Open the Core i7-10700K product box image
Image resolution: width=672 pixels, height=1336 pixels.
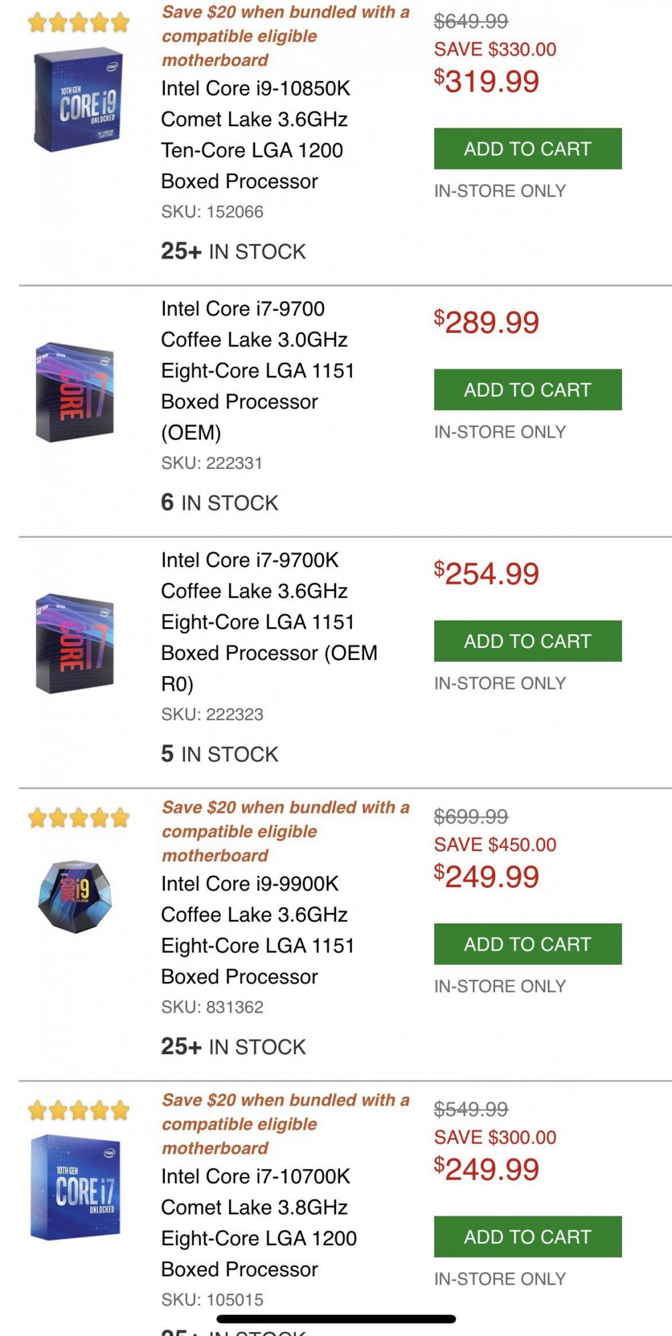[76, 1187]
